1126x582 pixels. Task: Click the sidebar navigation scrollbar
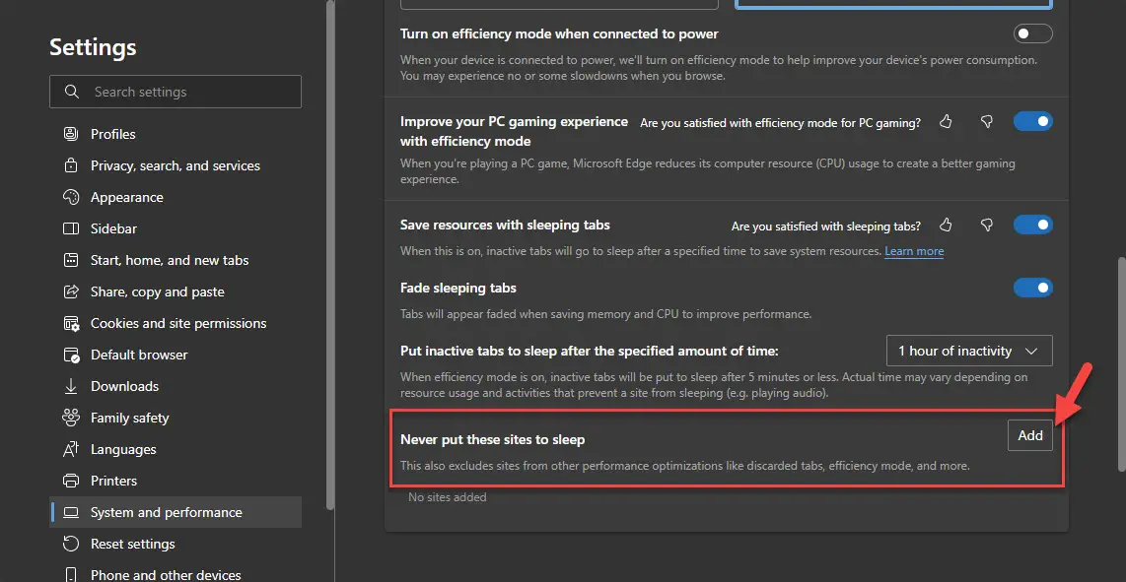click(329, 255)
